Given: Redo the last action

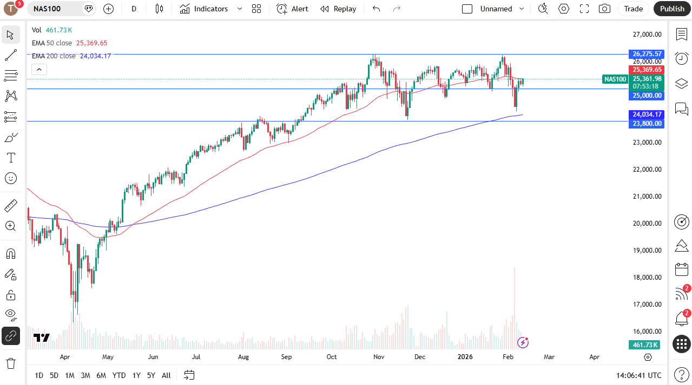Looking at the screenshot, I should (397, 9).
